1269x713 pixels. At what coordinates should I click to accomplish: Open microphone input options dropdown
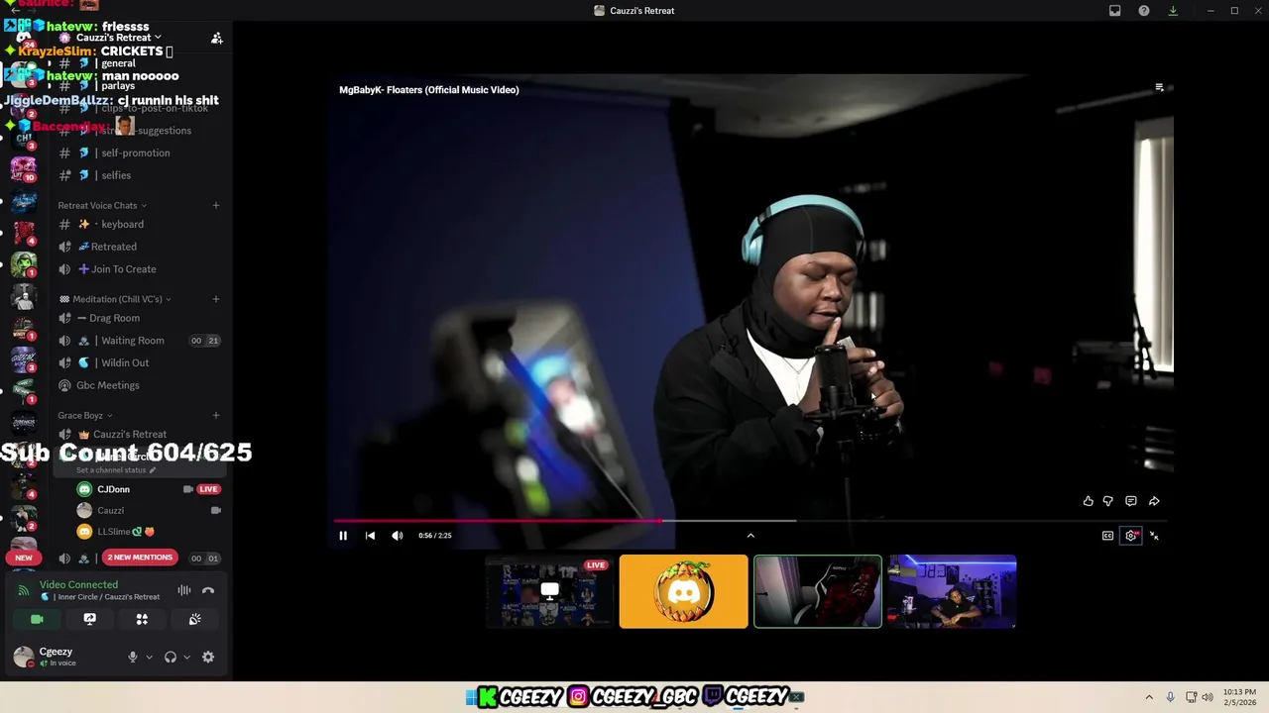click(150, 657)
